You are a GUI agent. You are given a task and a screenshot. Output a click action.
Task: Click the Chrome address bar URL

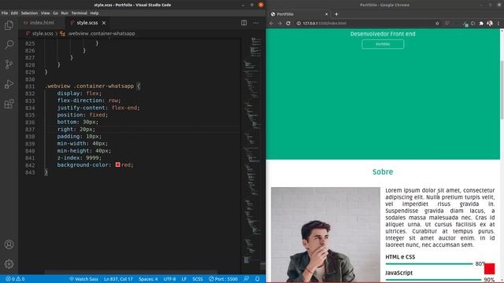click(x=324, y=23)
